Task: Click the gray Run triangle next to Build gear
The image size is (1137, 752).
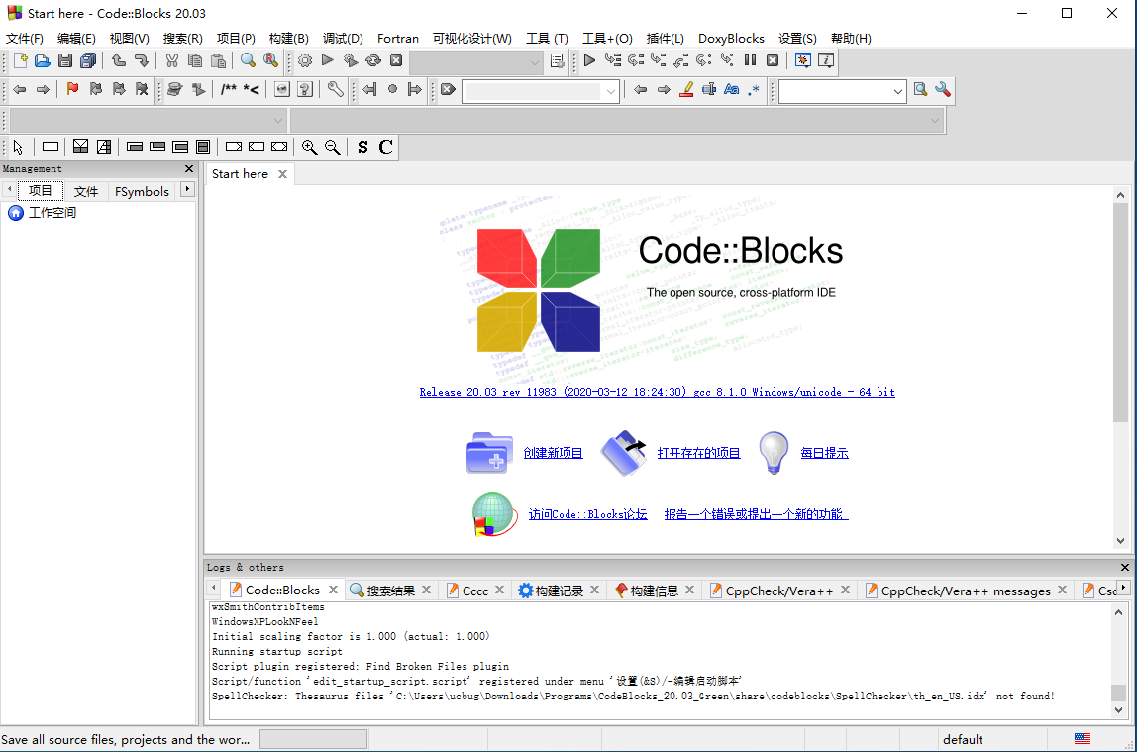Action: pyautogui.click(x=328, y=60)
